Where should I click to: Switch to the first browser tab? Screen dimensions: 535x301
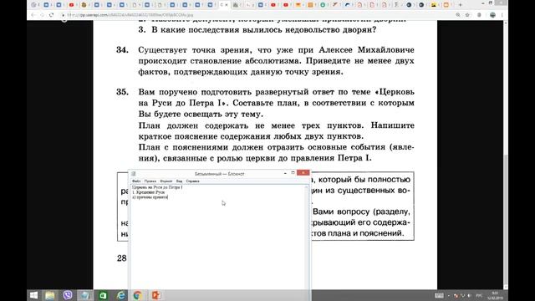tap(33, 5)
